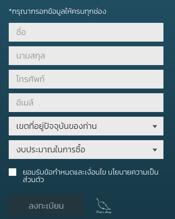175x219 pixels.
Task: Click the arrow icon on เขตที่อยู่ปัจจุบันของท่าน
Action: [x=155, y=126]
